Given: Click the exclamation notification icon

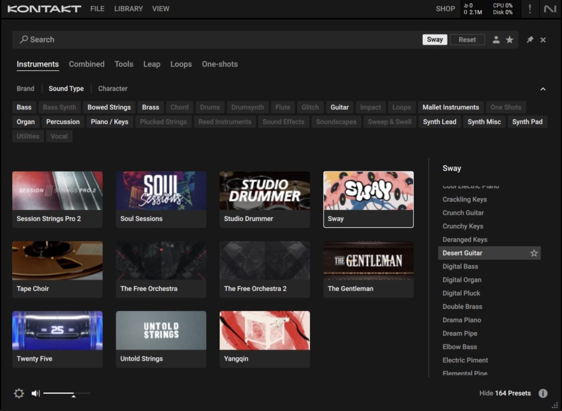Looking at the screenshot, I should (530, 9).
